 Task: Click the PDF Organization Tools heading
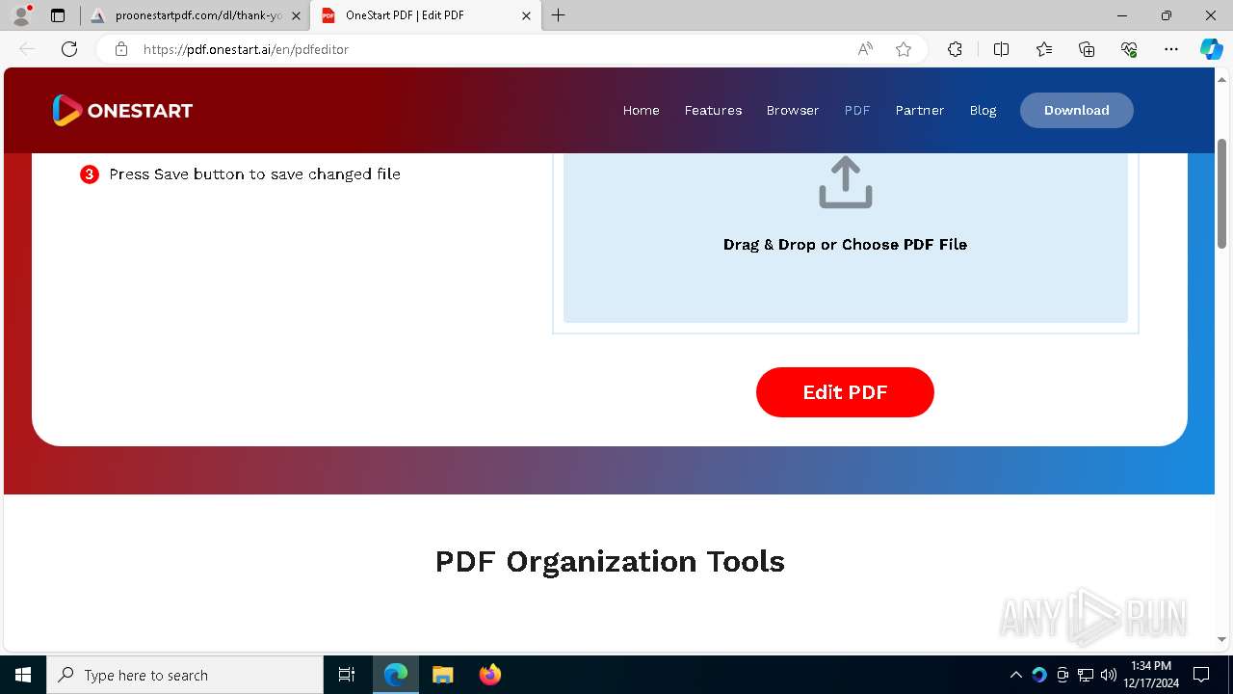pyautogui.click(x=610, y=561)
